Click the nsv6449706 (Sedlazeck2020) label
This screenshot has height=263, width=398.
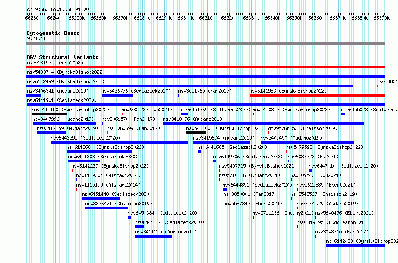point(248,157)
